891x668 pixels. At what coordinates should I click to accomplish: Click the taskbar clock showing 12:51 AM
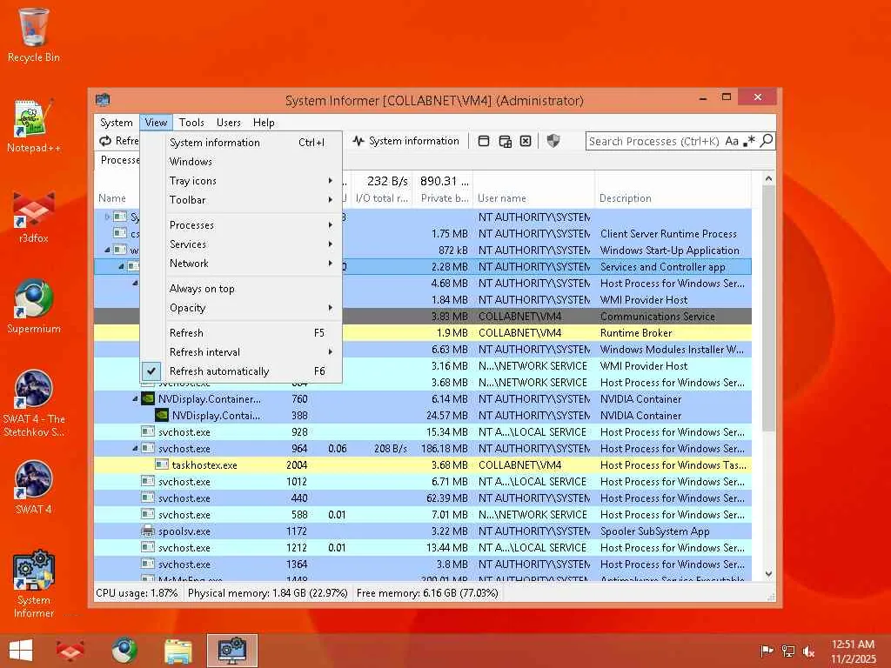click(853, 651)
